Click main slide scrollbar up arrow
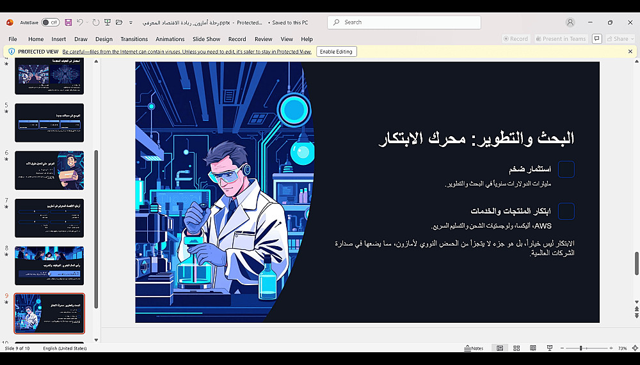 click(x=636, y=61)
